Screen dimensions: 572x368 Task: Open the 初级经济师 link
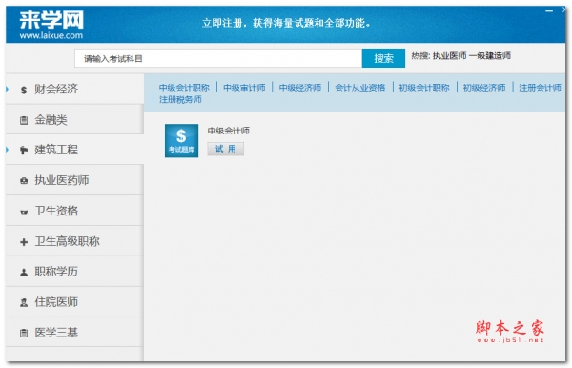coord(484,88)
